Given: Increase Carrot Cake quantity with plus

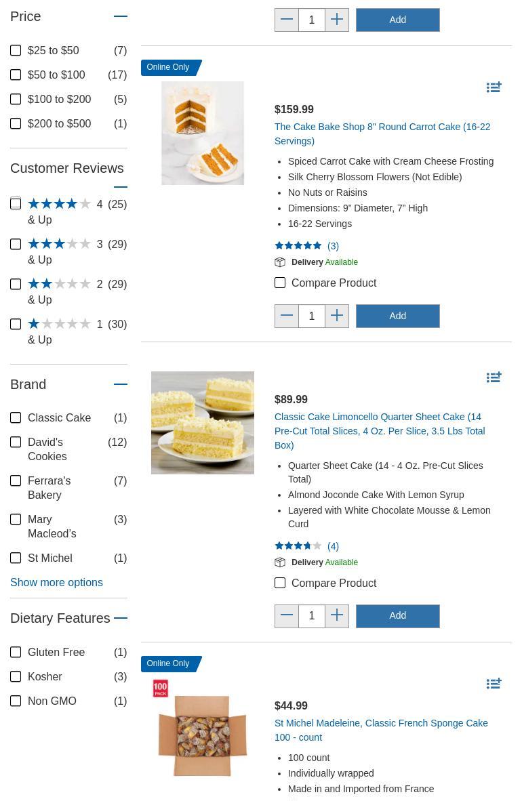Looking at the screenshot, I should pos(337,316).
